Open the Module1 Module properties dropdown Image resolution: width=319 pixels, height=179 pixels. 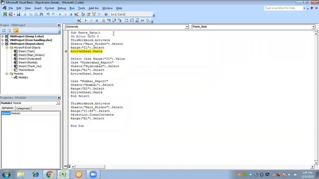coord(58,103)
